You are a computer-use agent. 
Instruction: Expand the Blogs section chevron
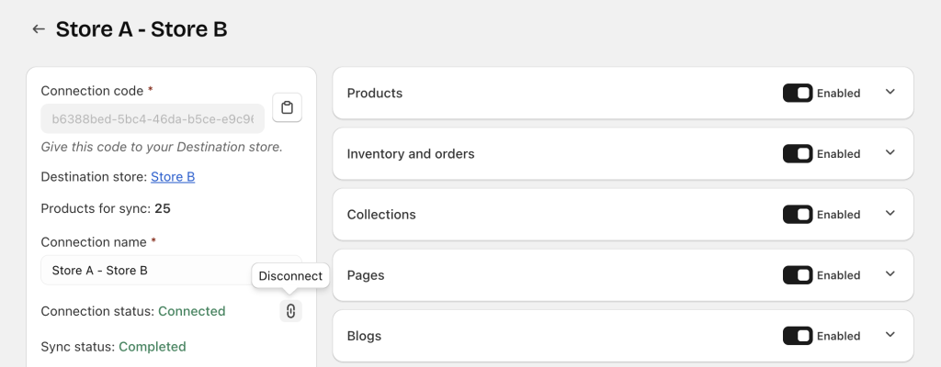(x=890, y=334)
